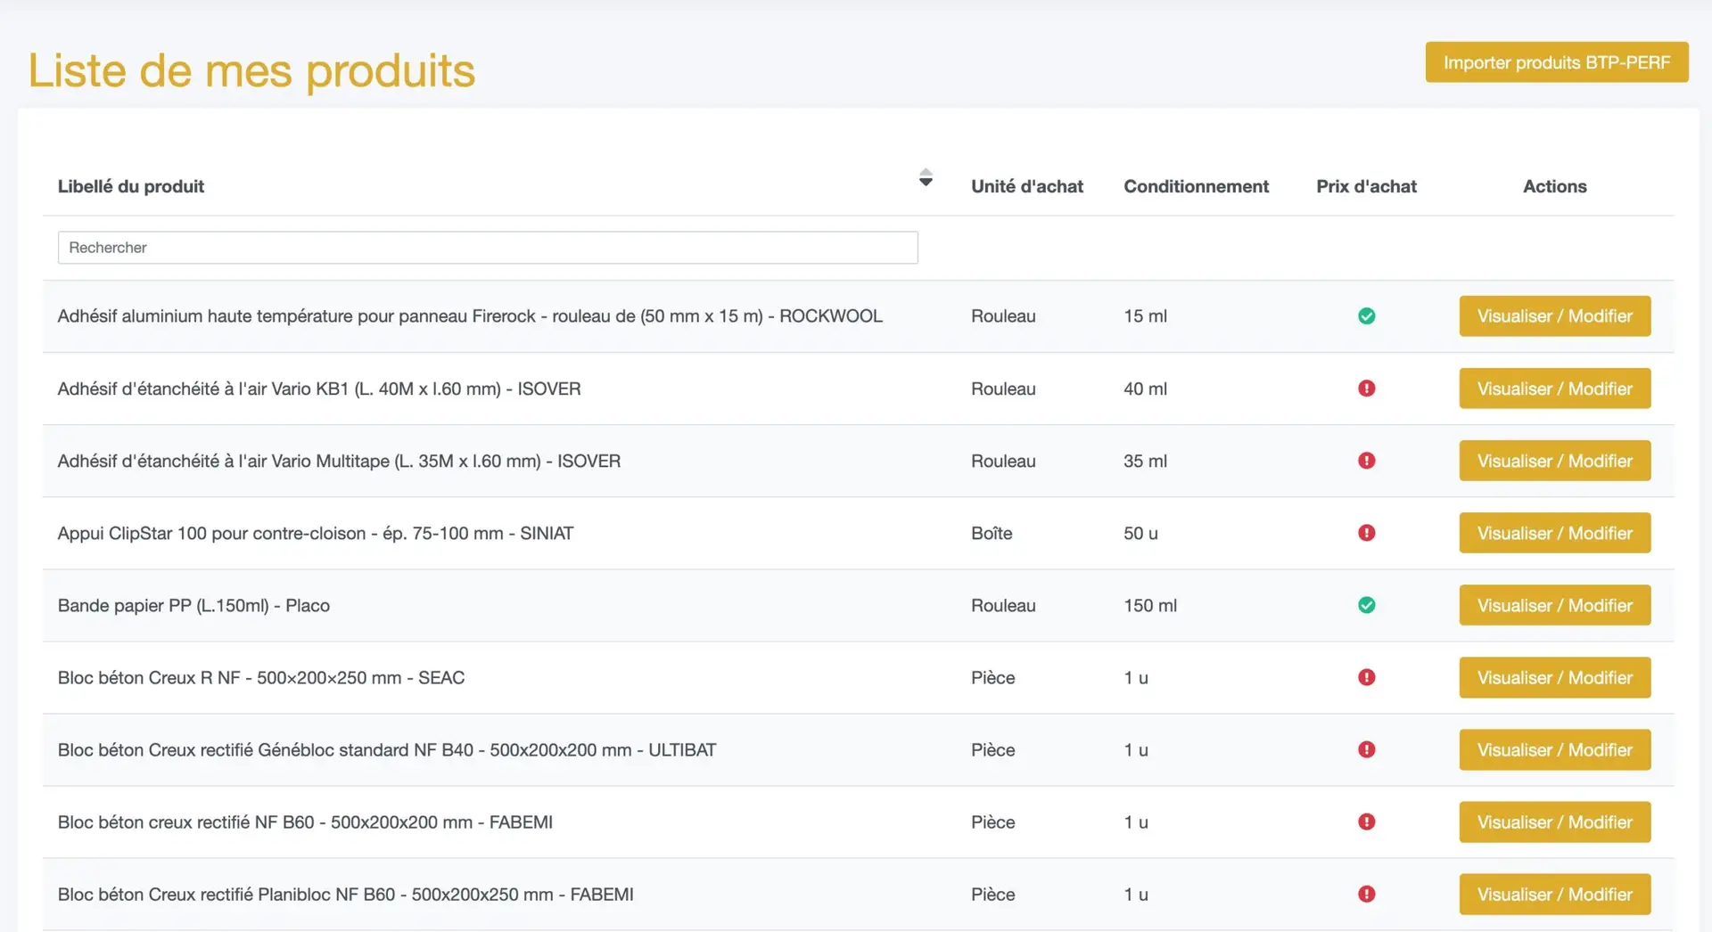The width and height of the screenshot is (1712, 932).
Task: Click the red alert icon for ULTIBAT Génébloc
Action: (1366, 749)
